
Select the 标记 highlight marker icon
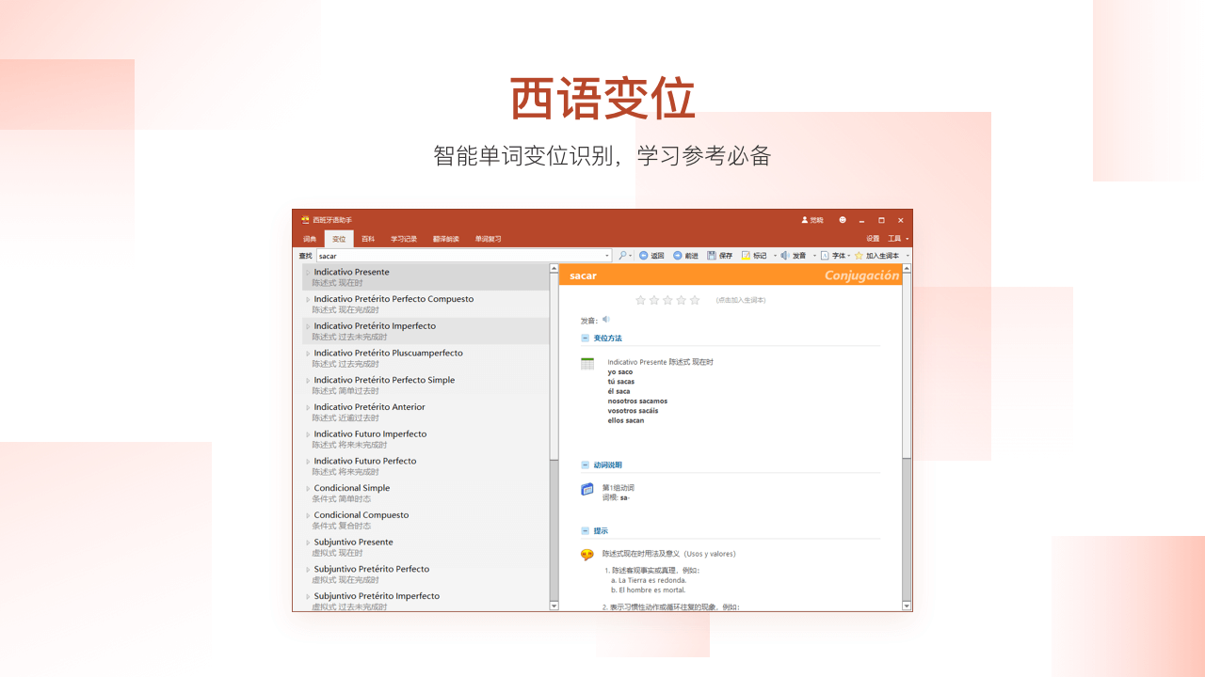coord(746,255)
